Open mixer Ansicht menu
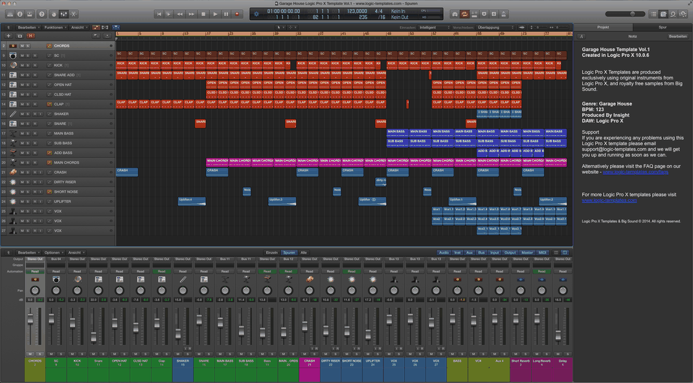 click(76, 253)
